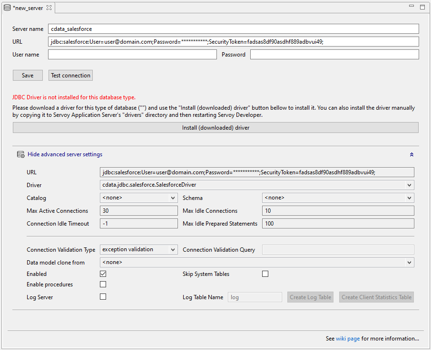
Task: Click Install (downloaded) driver button
Action: click(x=215, y=128)
